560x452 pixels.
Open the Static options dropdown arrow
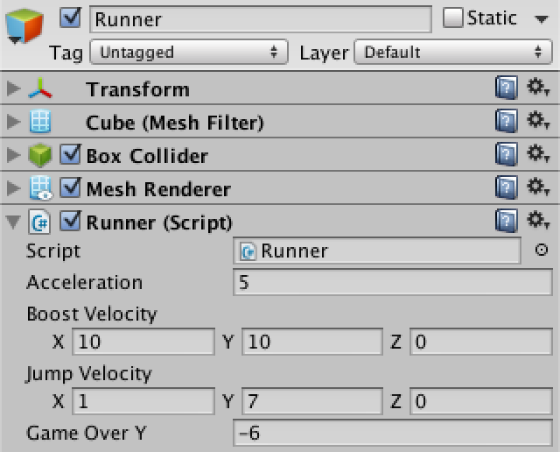[x=542, y=19]
